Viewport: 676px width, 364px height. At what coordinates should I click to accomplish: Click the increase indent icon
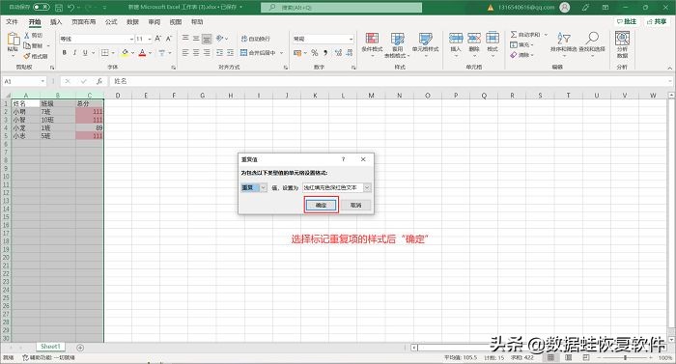[231, 52]
